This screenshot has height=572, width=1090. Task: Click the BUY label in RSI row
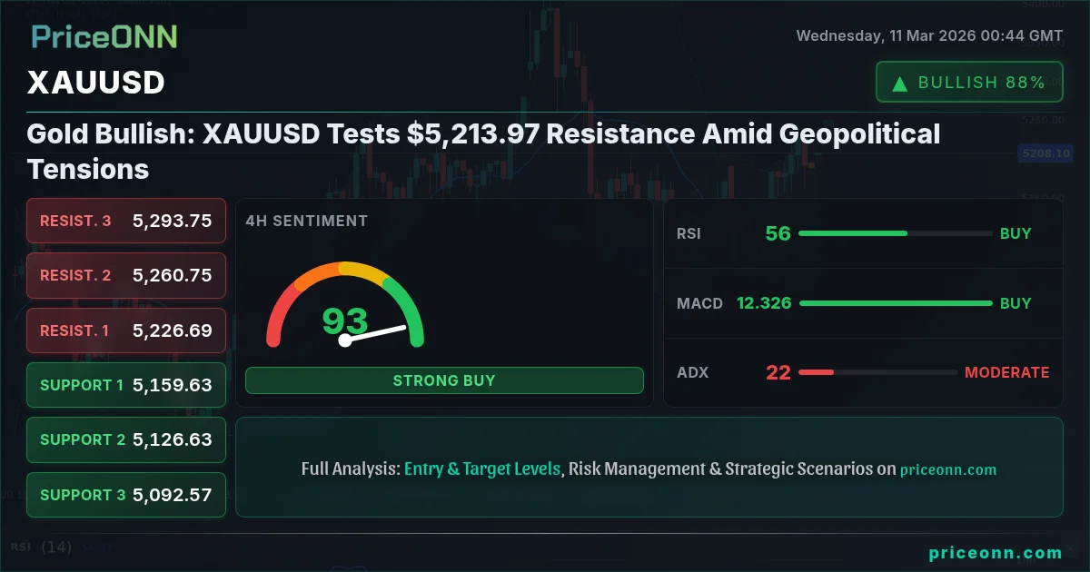click(1016, 233)
